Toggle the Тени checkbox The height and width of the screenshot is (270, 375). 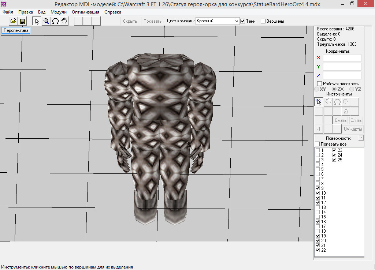tap(243, 21)
